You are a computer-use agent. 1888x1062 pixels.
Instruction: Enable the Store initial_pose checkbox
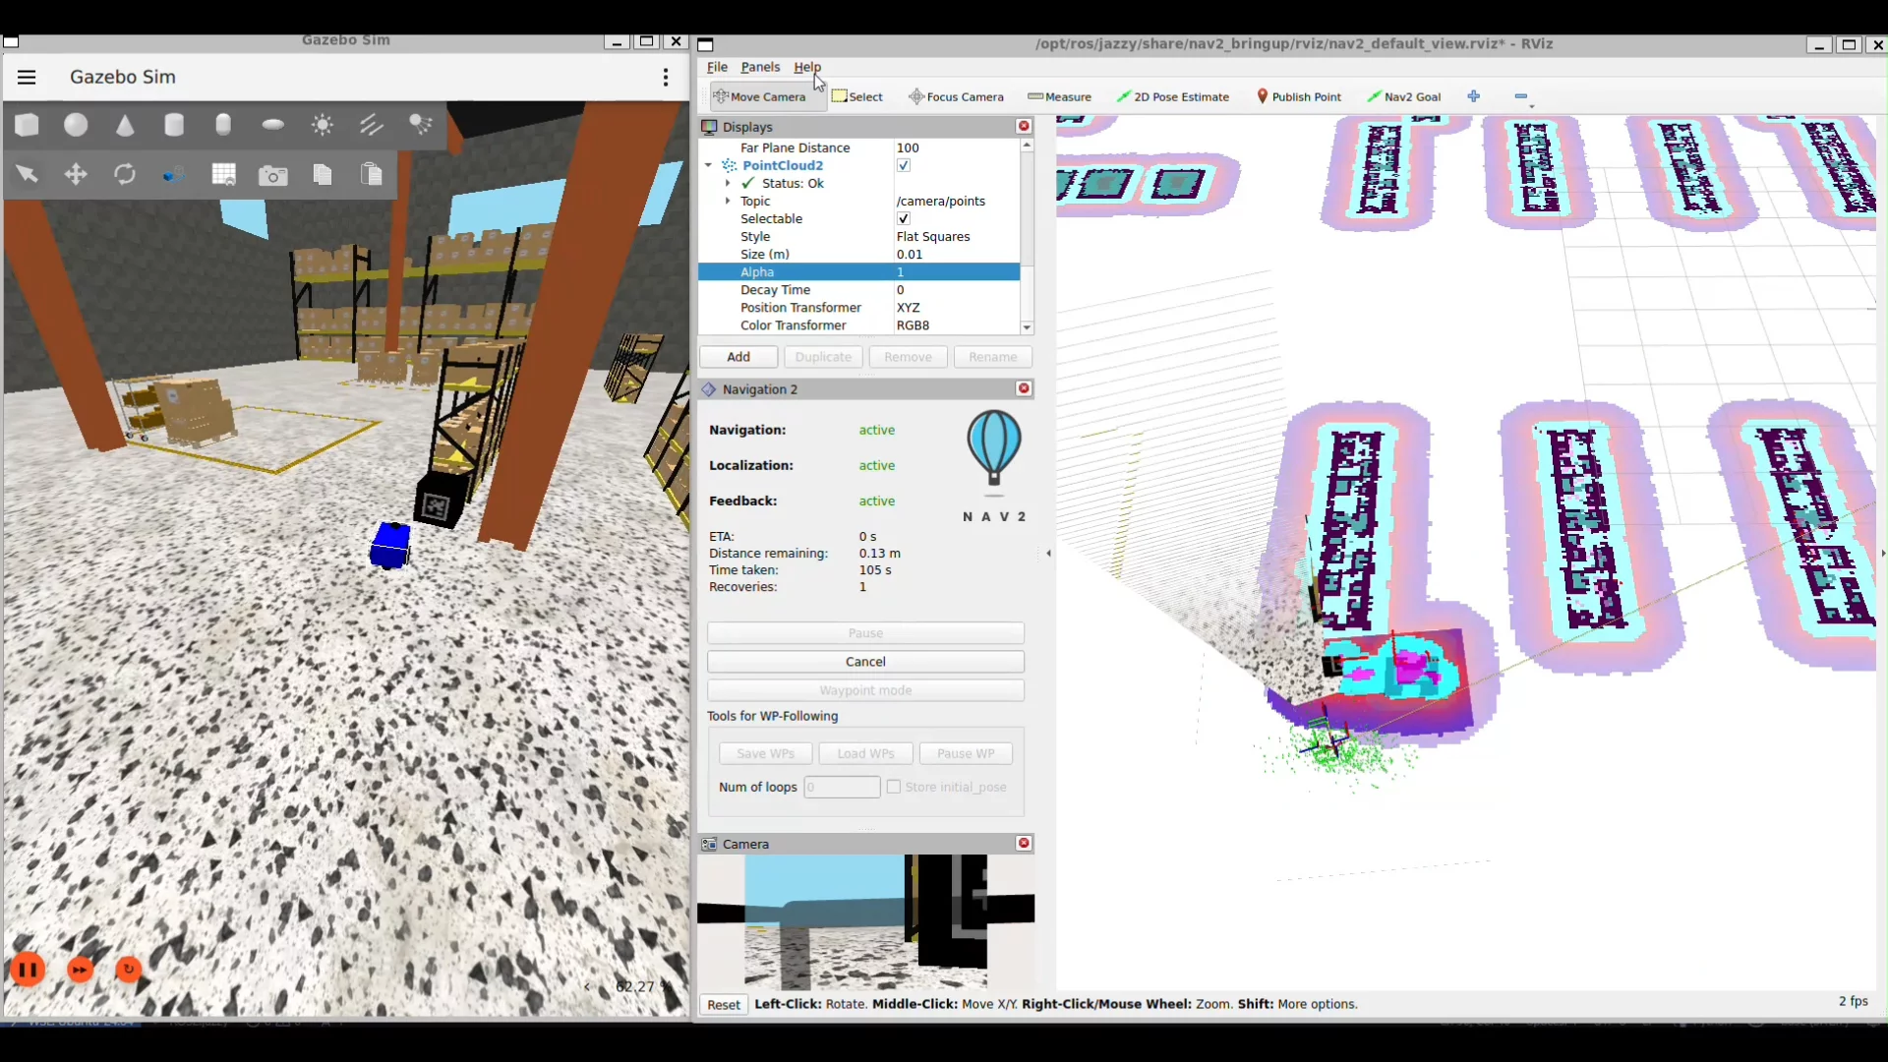coord(893,787)
